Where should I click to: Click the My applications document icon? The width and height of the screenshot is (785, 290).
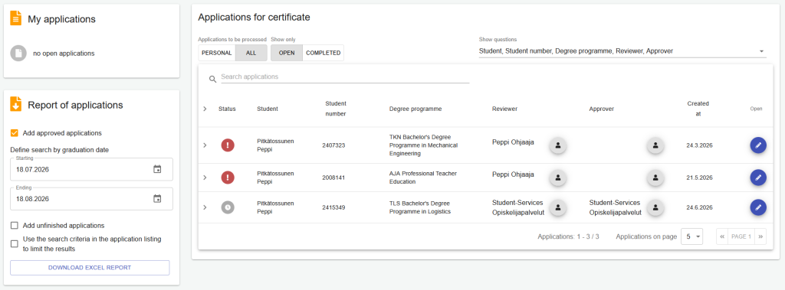click(x=16, y=18)
